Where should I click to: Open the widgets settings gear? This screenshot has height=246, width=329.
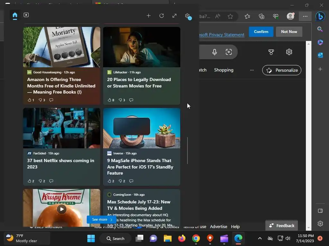point(187,16)
